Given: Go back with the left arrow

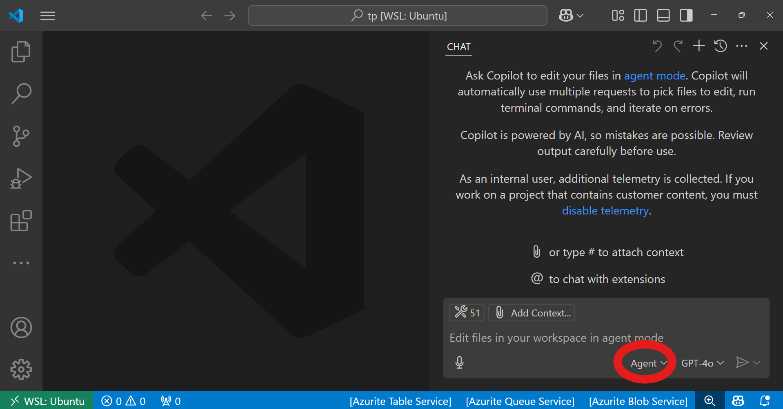Looking at the screenshot, I should (207, 16).
